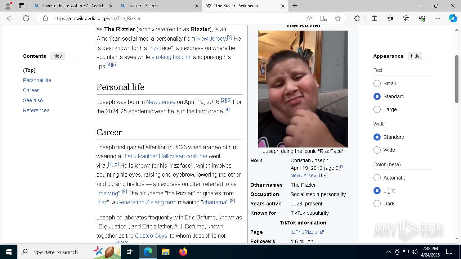The height and width of the screenshot is (259, 461).
Task: Hide the Appearance panel
Action: [x=415, y=56]
